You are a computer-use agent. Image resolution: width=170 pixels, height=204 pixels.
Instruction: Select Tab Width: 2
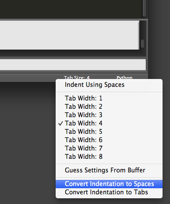[x=109, y=107]
